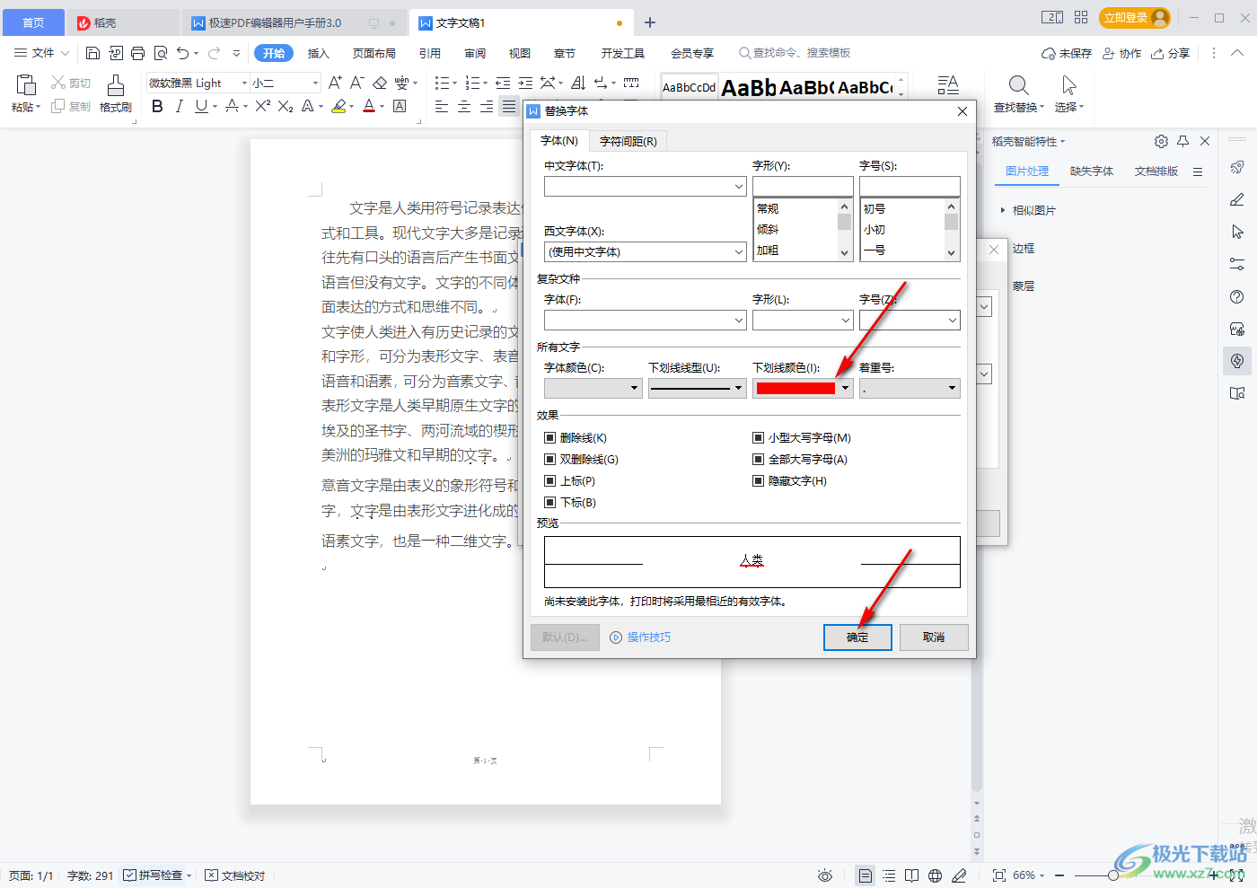This screenshot has height=888, width=1257.
Task: Expand the similar images tree item
Action: (1003, 210)
